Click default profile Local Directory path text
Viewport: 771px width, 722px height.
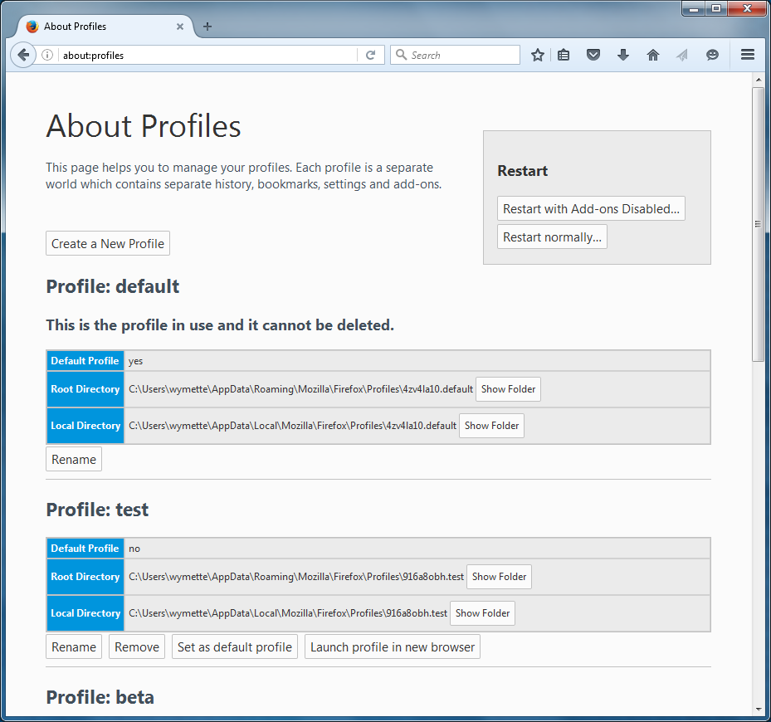pos(293,426)
